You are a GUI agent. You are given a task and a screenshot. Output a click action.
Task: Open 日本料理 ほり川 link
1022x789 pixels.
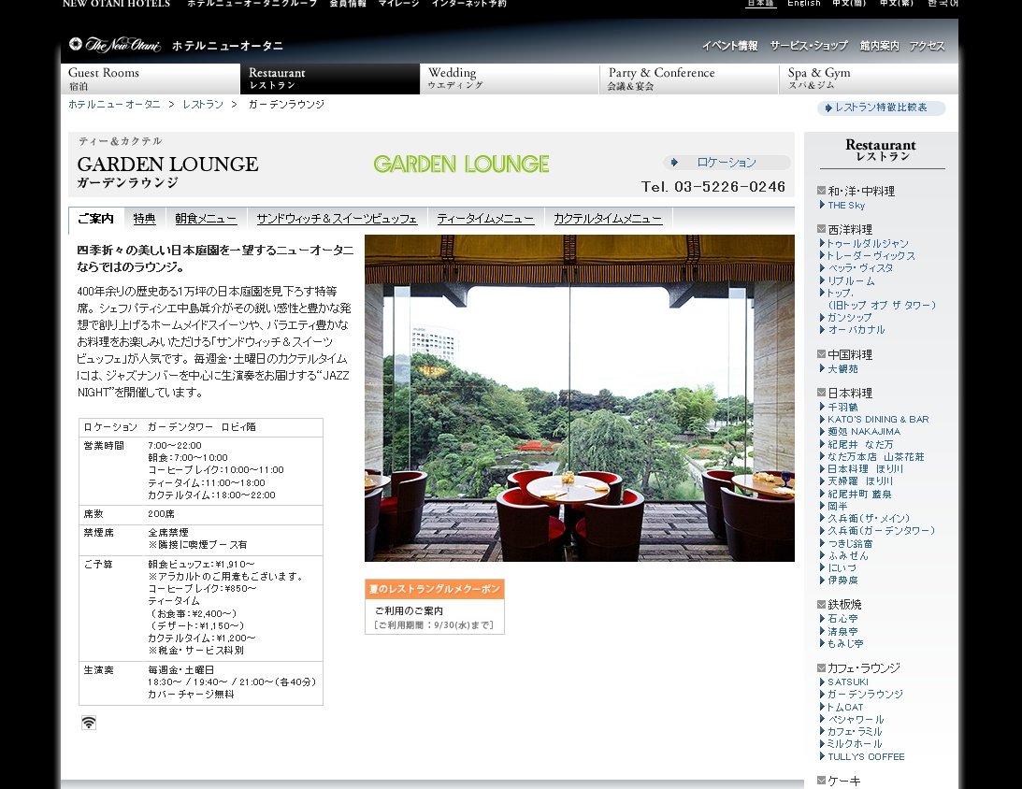[x=865, y=469]
